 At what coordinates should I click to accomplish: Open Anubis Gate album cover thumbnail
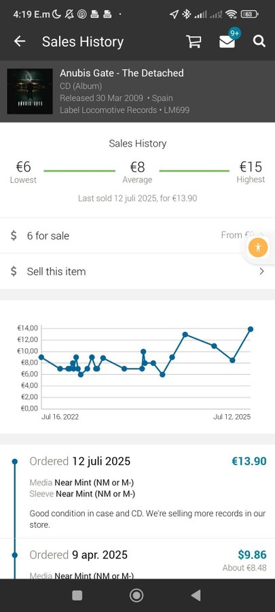click(x=30, y=91)
